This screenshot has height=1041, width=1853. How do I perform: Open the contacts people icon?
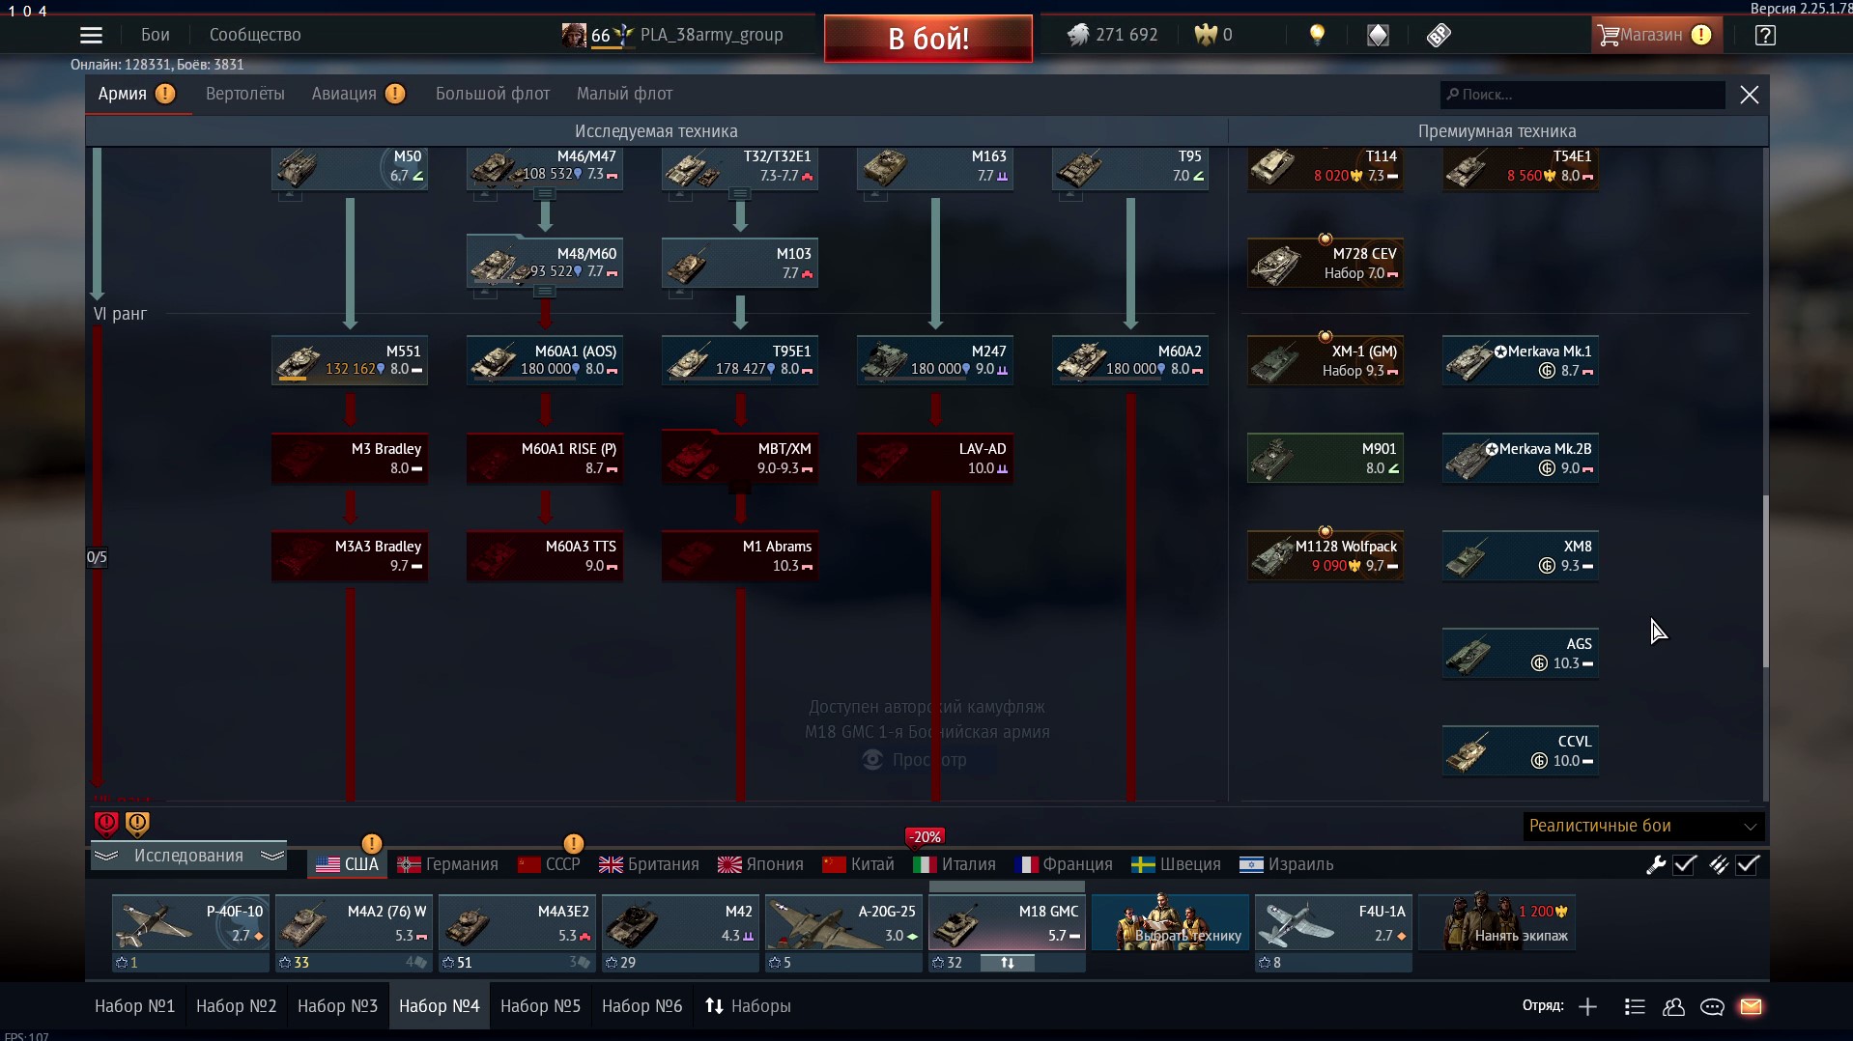point(1673,1007)
